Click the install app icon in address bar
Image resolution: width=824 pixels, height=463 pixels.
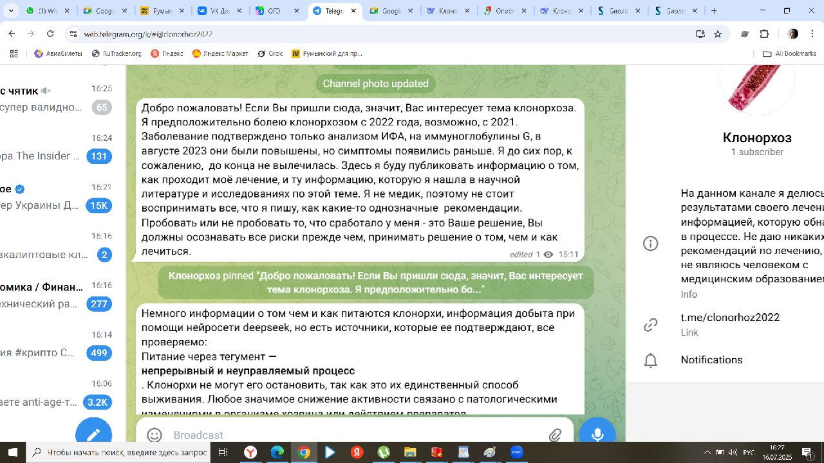700,34
